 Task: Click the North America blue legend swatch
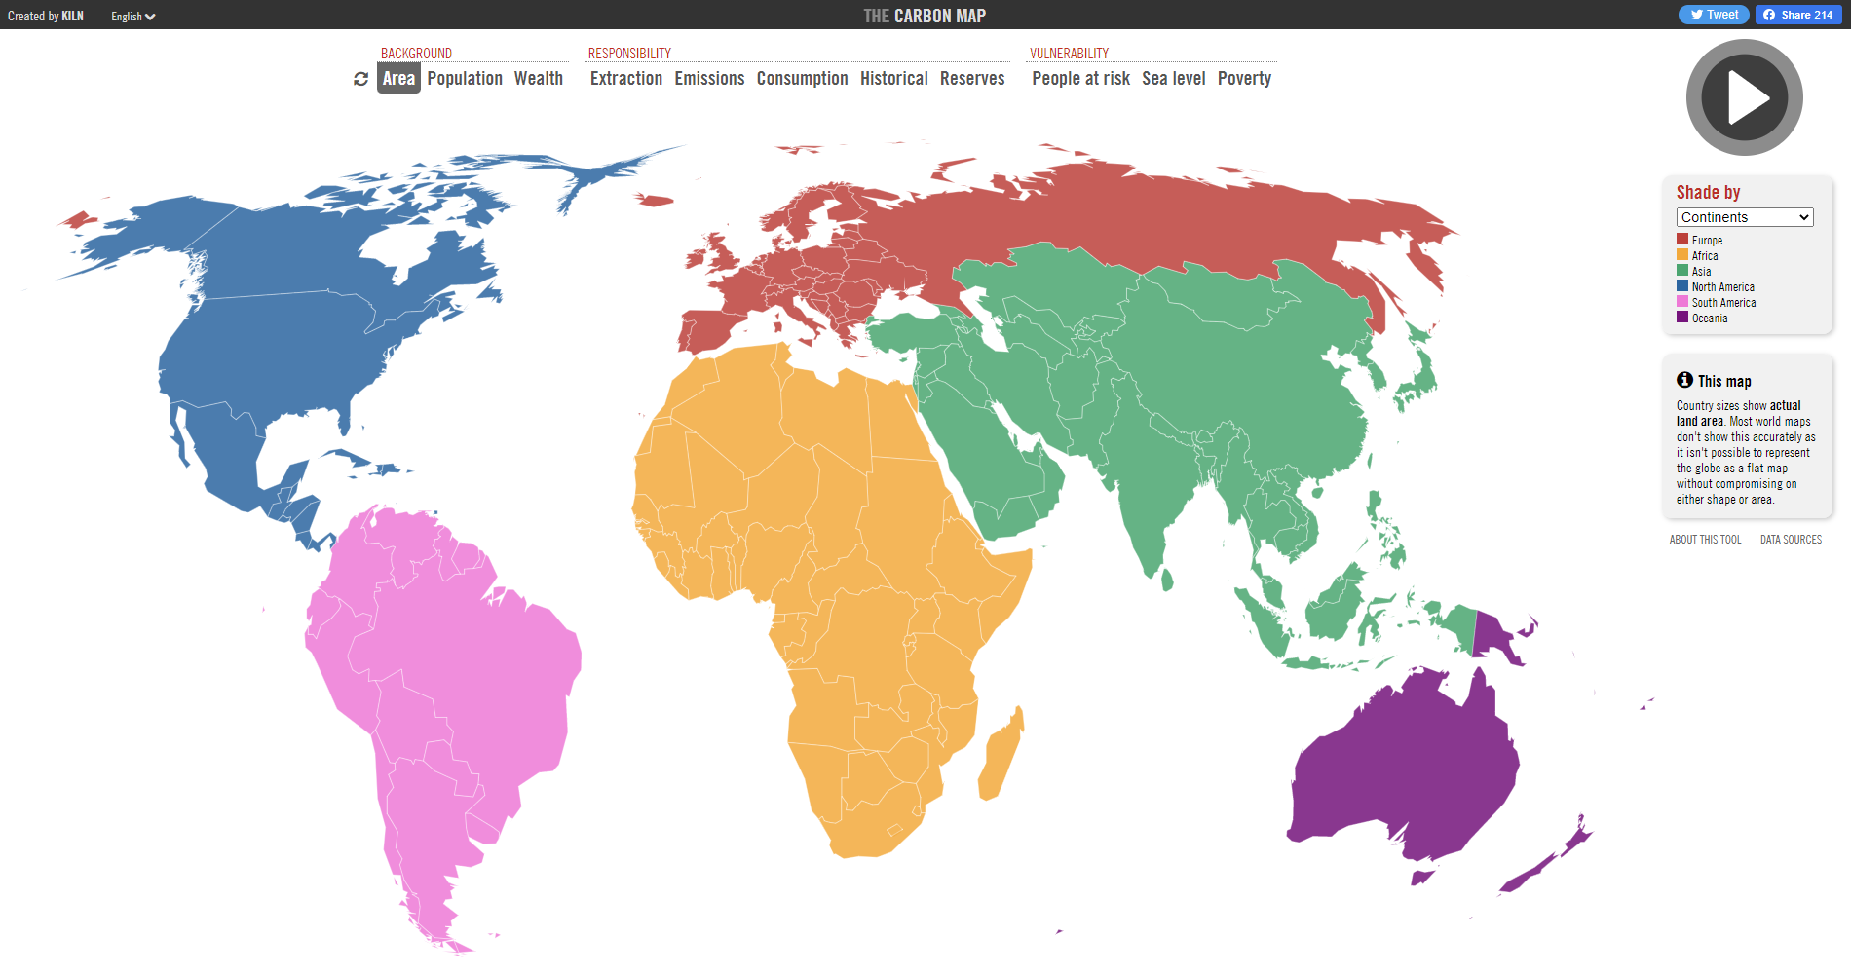pos(1682,285)
